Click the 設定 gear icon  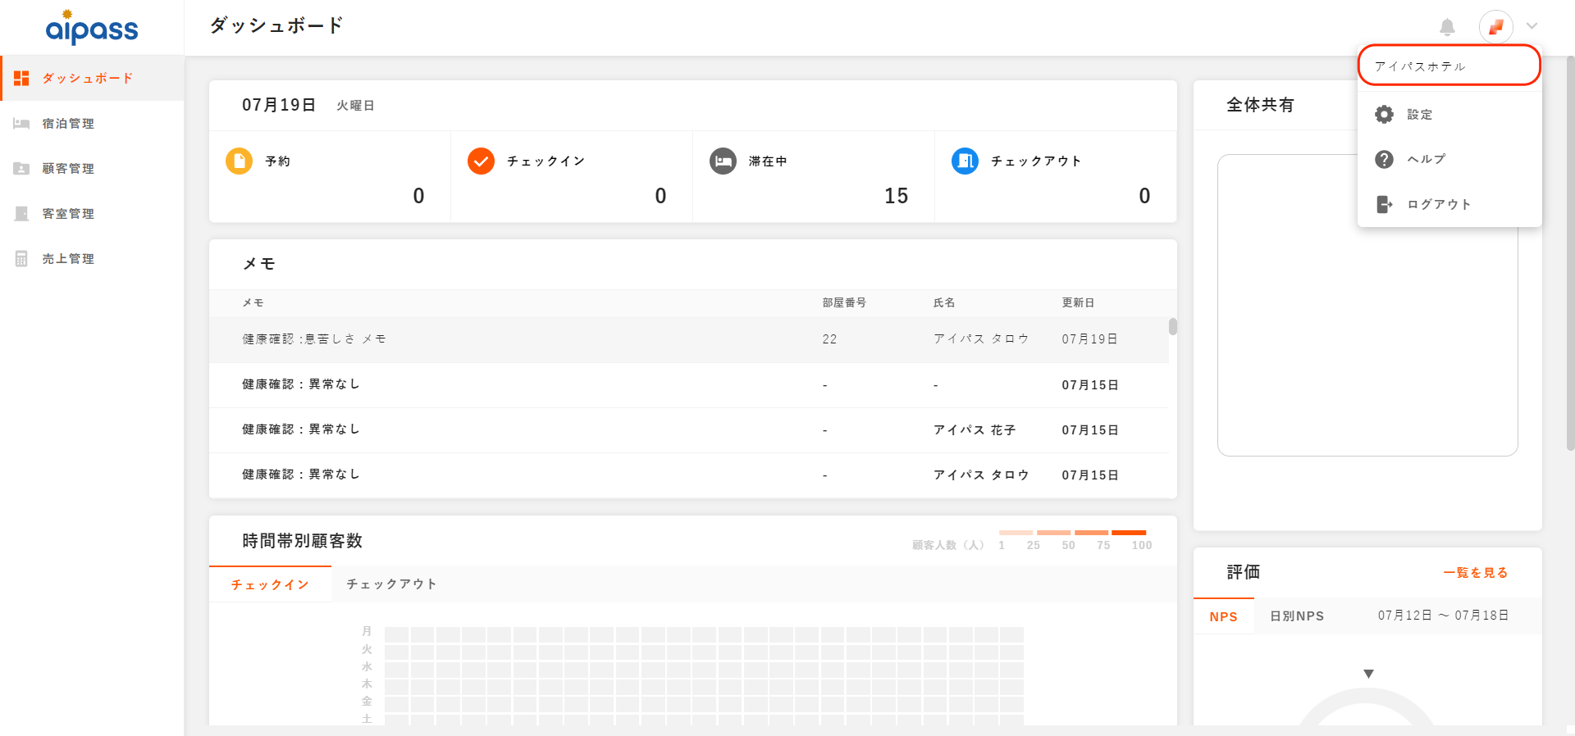pyautogui.click(x=1384, y=114)
